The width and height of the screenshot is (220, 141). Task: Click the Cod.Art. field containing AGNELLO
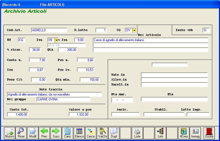(x=49, y=30)
